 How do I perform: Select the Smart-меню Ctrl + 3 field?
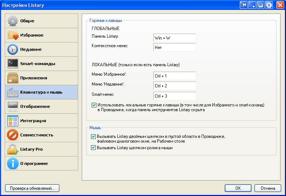pos(175,96)
